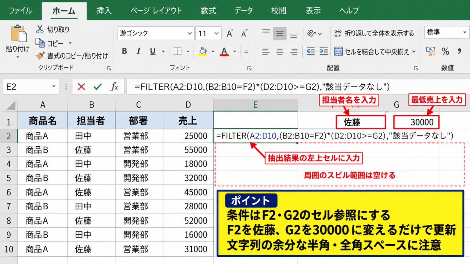Click セルを結合して中央揃え merge button

[371, 52]
